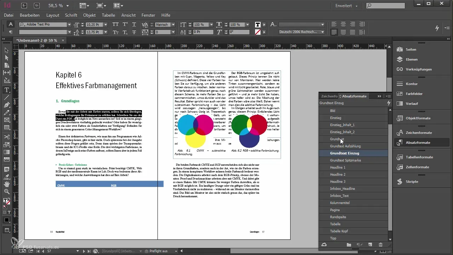453x255 pixels.
Task: Create new paragraph style in panel
Action: click(370, 245)
